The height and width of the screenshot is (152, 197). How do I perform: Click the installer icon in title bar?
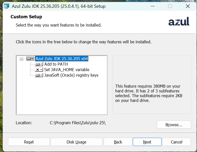coord(7,6)
